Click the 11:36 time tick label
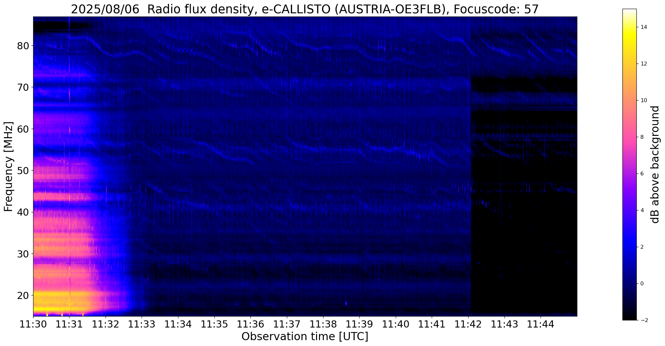Image resolution: width=665 pixels, height=346 pixels. click(x=250, y=324)
